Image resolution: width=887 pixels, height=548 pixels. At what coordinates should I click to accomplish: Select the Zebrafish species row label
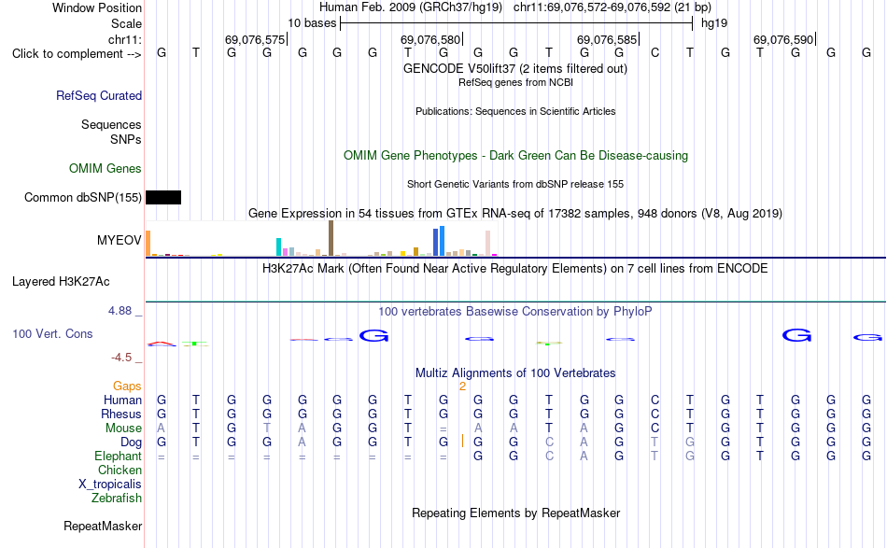point(117,499)
